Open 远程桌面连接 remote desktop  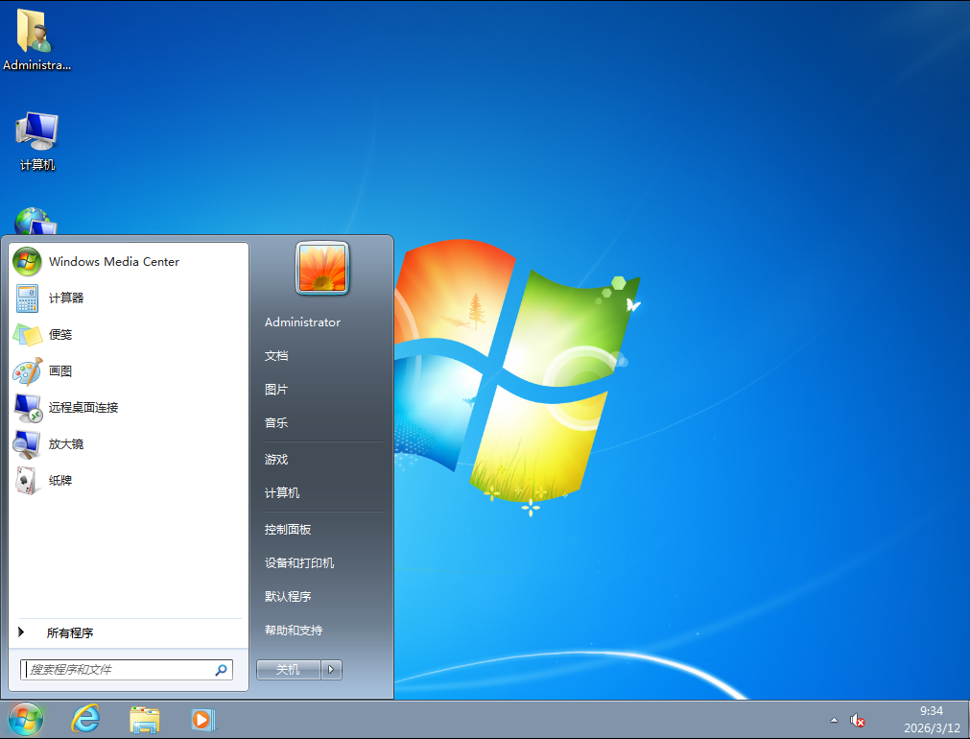point(84,407)
